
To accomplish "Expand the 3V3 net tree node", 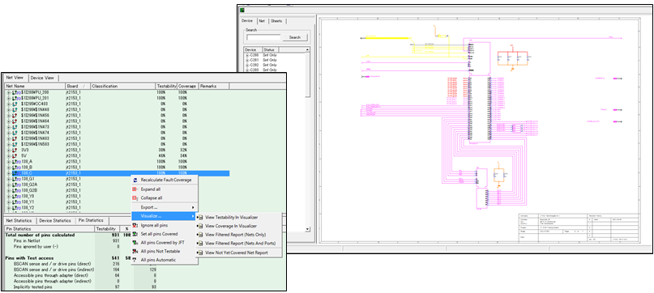I will click(8, 150).
